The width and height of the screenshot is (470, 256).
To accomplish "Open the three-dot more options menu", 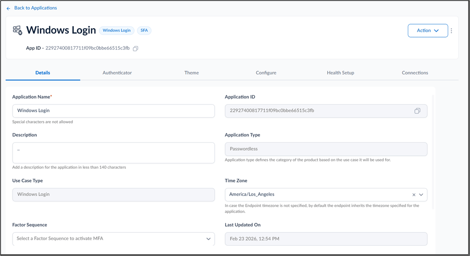I will 451,31.
